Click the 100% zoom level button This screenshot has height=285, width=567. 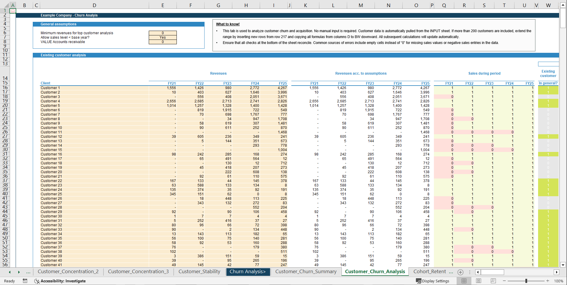[x=559, y=281]
